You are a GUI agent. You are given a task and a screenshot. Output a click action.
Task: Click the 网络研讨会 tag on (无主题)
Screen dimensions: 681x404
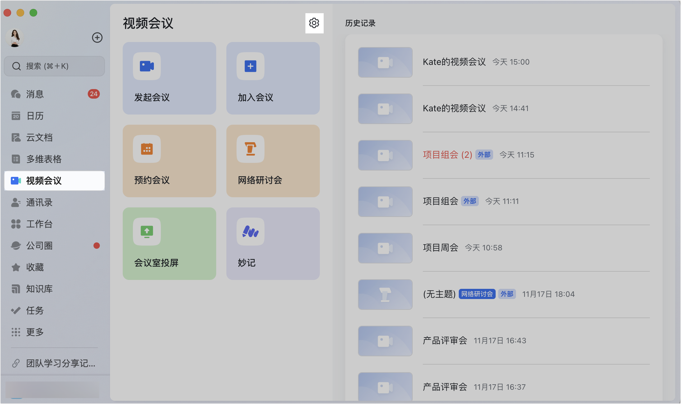477,294
